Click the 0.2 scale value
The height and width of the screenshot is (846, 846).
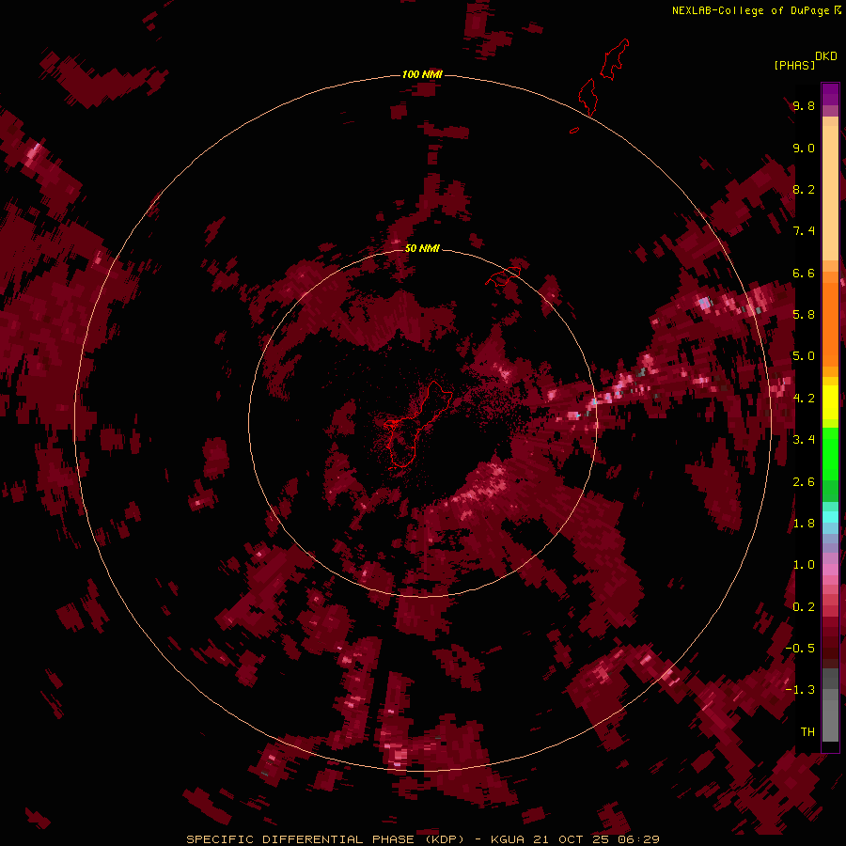coord(804,607)
